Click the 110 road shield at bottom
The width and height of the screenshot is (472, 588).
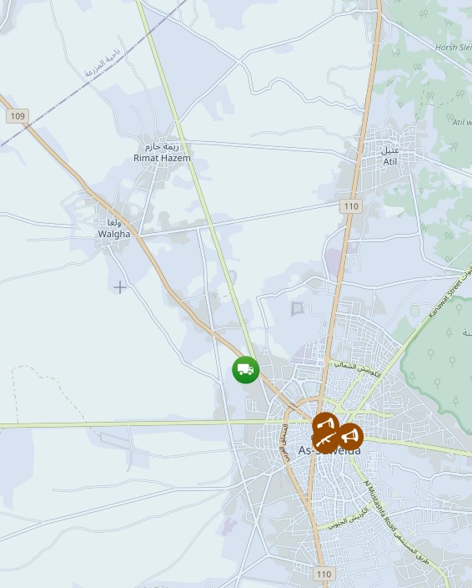[x=324, y=574]
